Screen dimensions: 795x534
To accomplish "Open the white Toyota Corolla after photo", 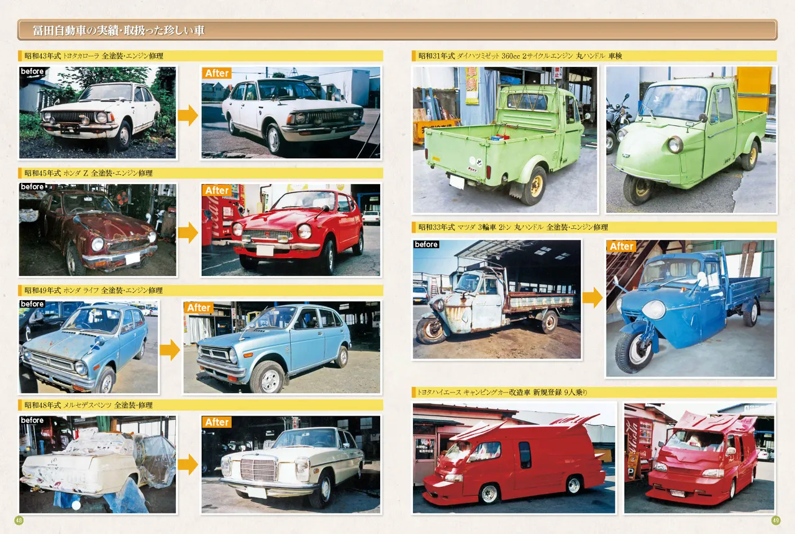I will tap(291, 113).
